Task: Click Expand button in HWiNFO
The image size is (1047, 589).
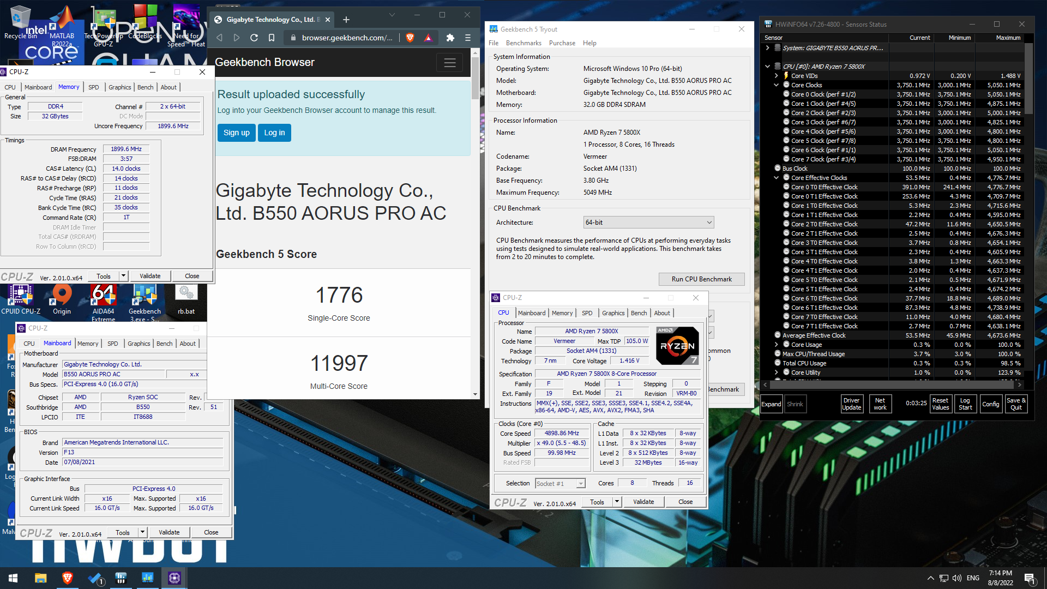Action: coord(771,404)
